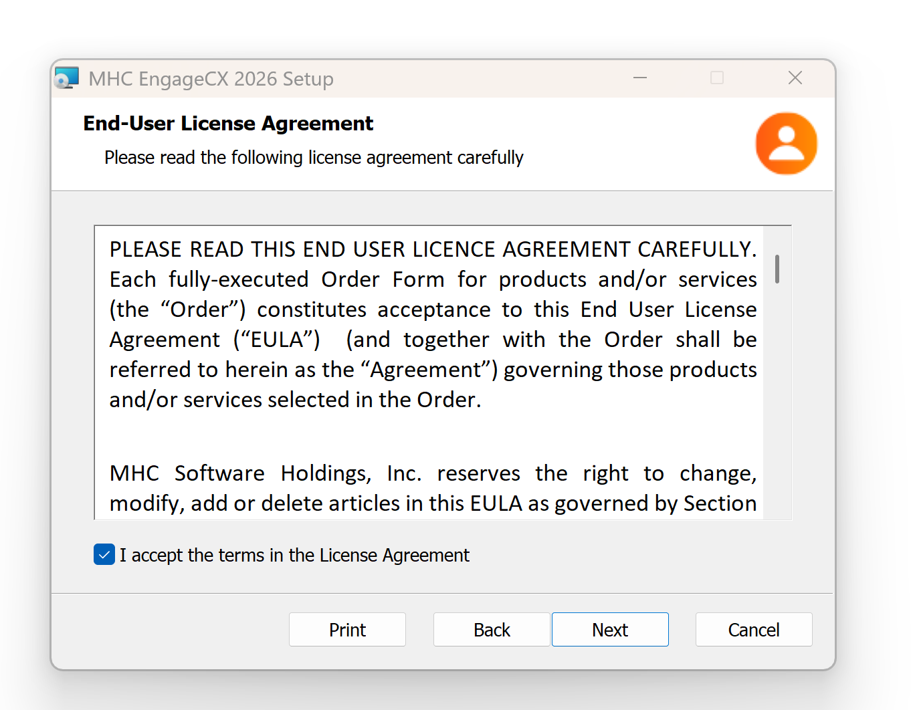Click the line "and/or services selected in the Order."

[x=295, y=400]
